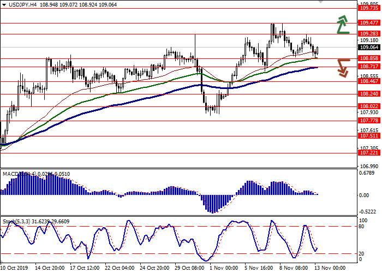The height and width of the screenshot is (273, 382).
Task: Click the 1 Nov 00:00 date marker
Action: (224, 269)
